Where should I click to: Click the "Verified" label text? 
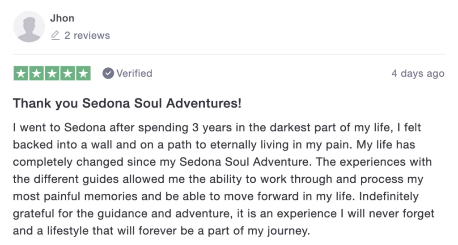134,73
